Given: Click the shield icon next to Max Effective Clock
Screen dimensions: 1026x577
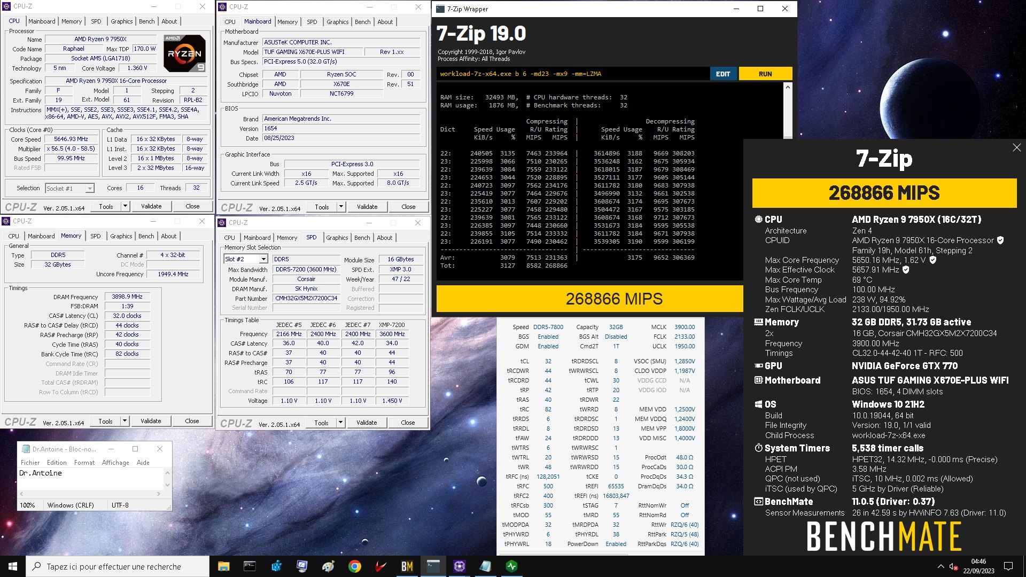Looking at the screenshot, I should 906,270.
